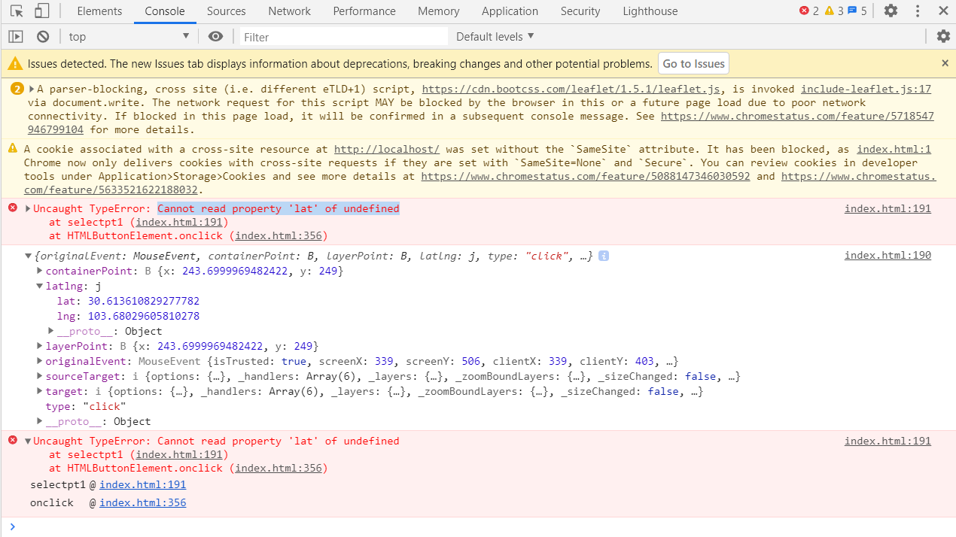This screenshot has width=956, height=537.
Task: Open index.html:191 link beside first TypeError
Action: coord(887,208)
